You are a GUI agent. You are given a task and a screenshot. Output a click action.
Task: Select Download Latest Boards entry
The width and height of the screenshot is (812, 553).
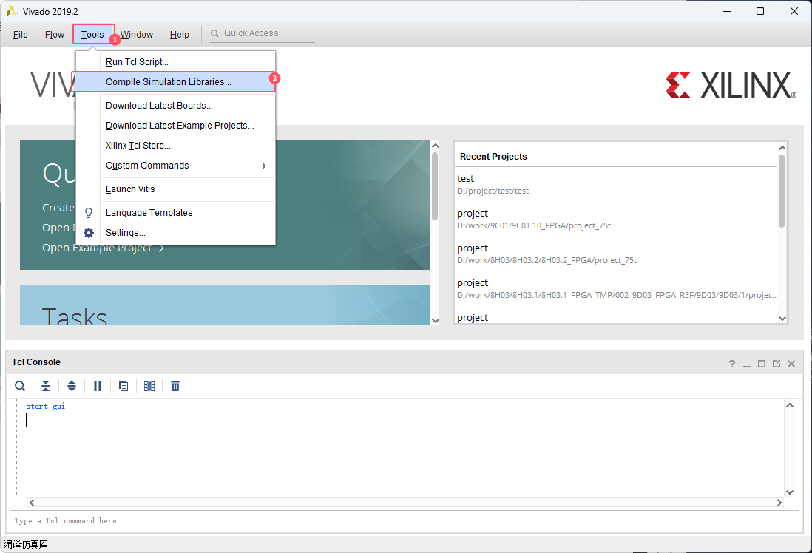pos(175,106)
